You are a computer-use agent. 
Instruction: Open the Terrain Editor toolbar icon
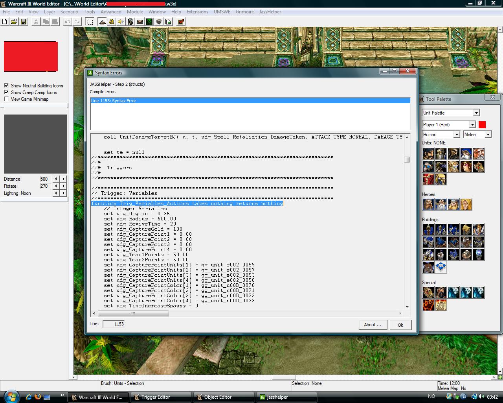tap(102, 22)
